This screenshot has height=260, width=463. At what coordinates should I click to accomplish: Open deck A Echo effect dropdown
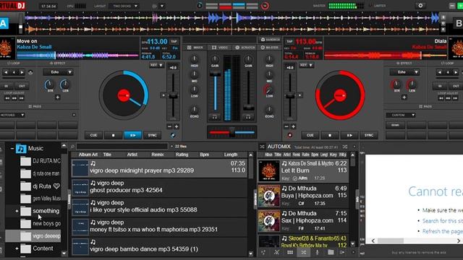pos(58,72)
